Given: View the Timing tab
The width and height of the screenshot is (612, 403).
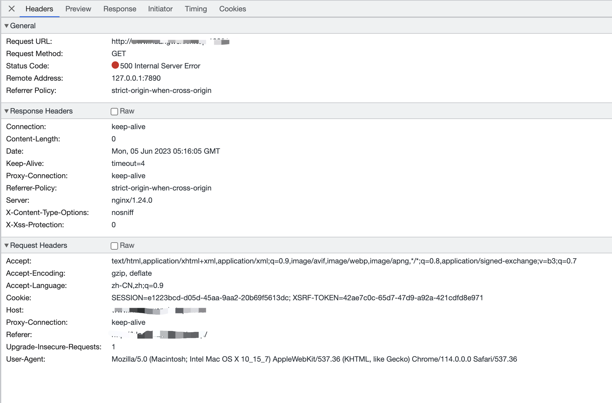Looking at the screenshot, I should coord(196,9).
